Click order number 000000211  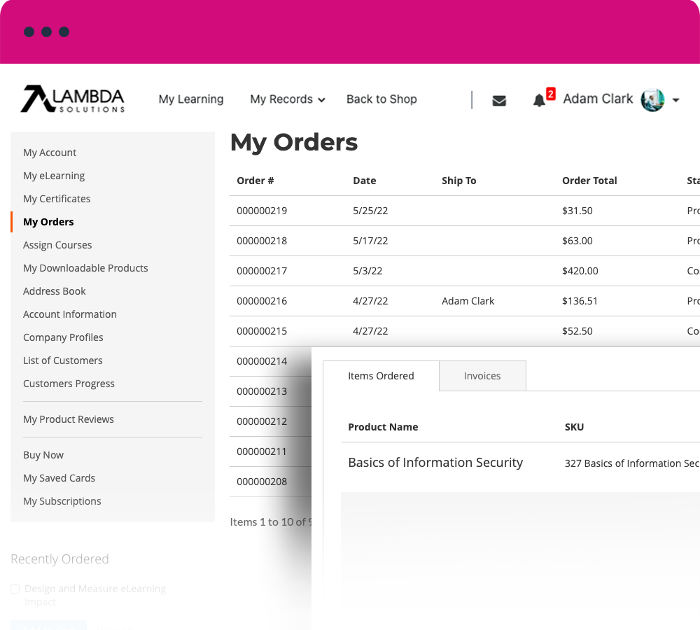[x=262, y=451]
